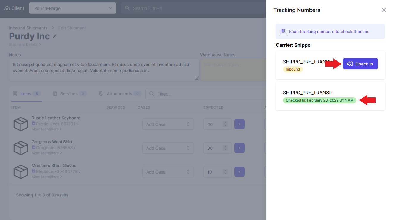Viewport: 394px width, 220px height.
Task: Open Add Case dropdown for Rustic Leather Keyboard
Action: [168, 124]
